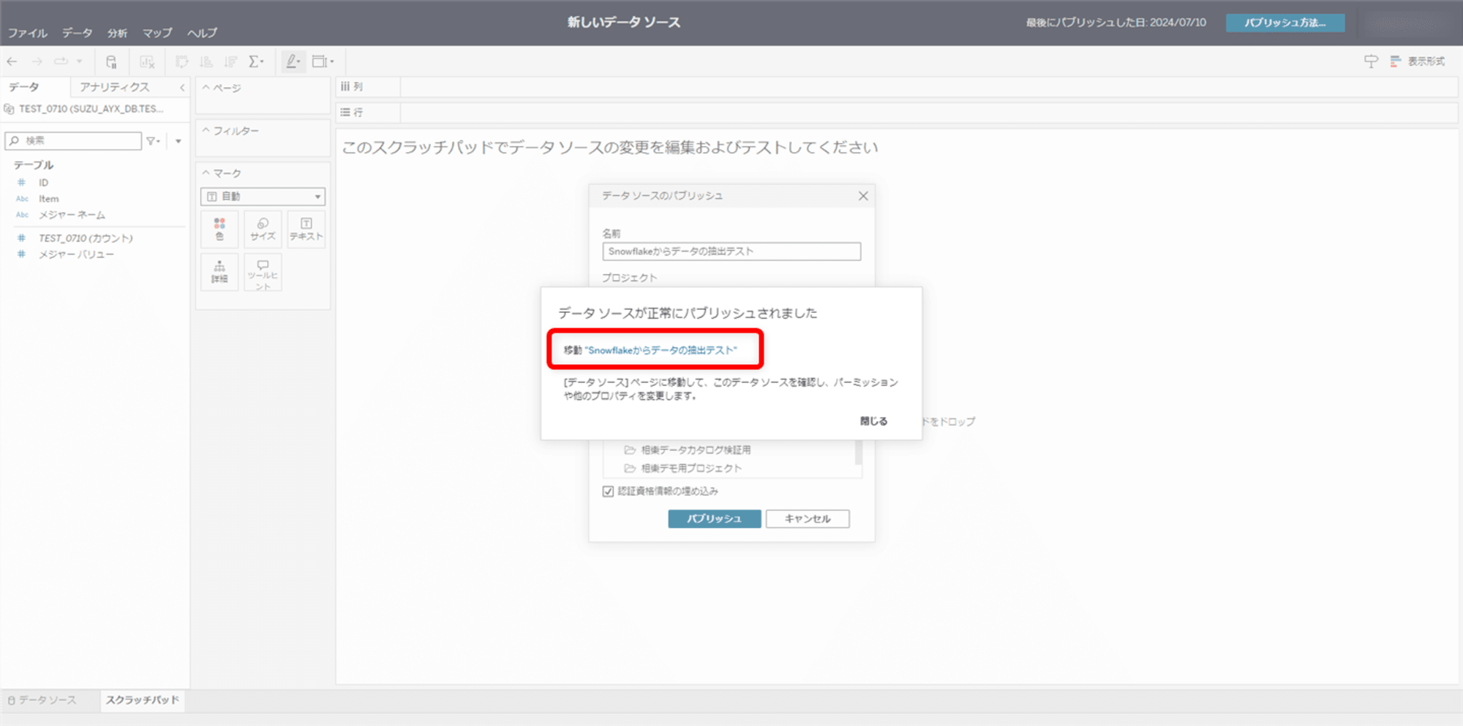
Task: Click the Clear sheet toolbar icon
Action: [147, 61]
